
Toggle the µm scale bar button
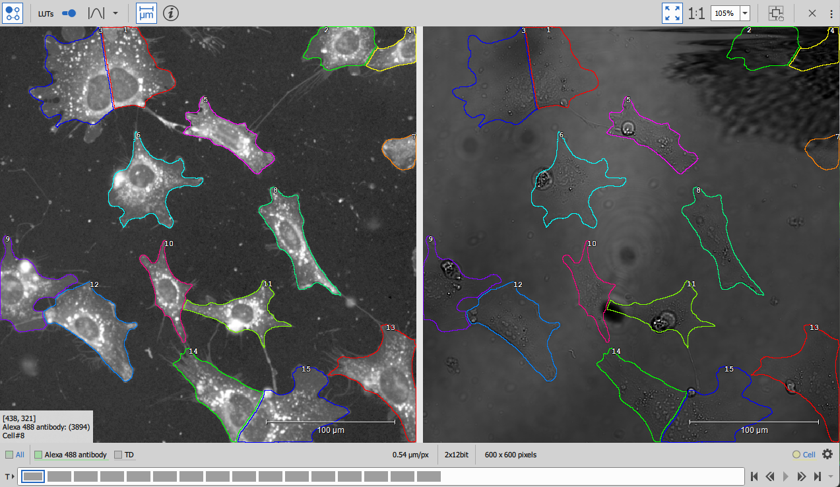pos(146,13)
